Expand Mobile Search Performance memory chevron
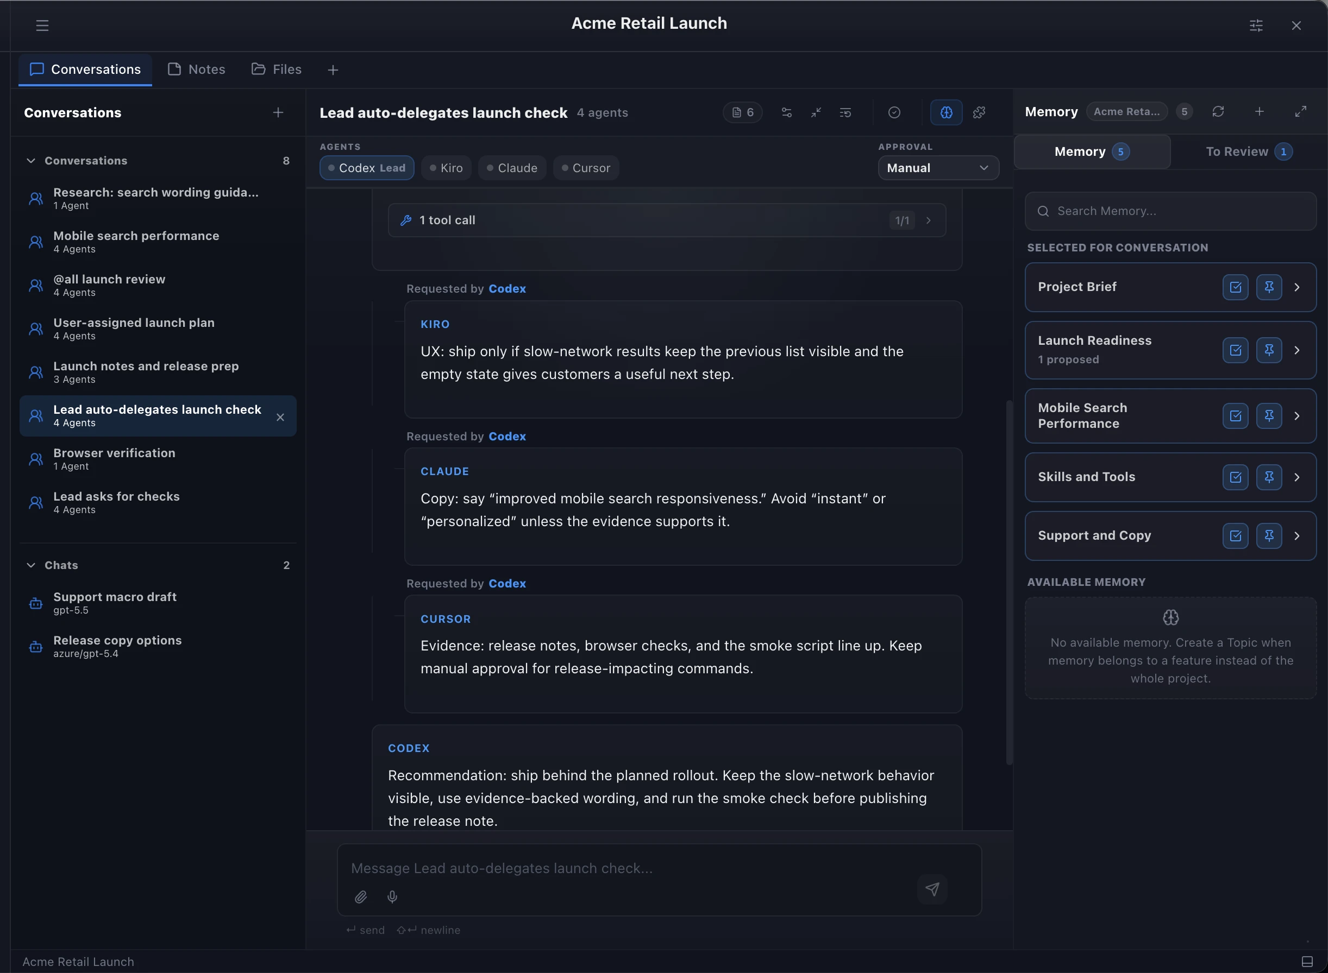This screenshot has width=1328, height=973. [x=1297, y=416]
